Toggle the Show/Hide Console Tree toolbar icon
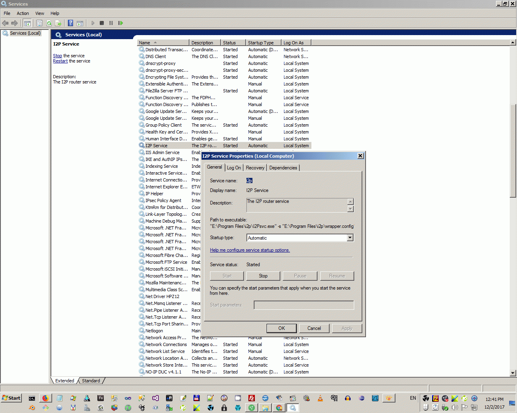The height and width of the screenshot is (413, 517). click(27, 23)
